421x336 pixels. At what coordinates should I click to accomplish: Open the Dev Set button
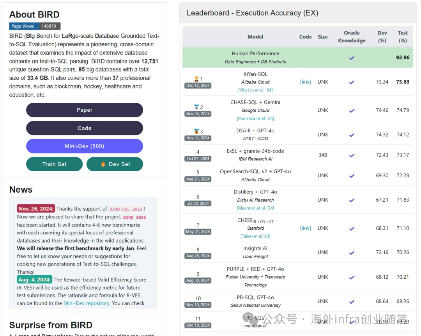point(115,164)
